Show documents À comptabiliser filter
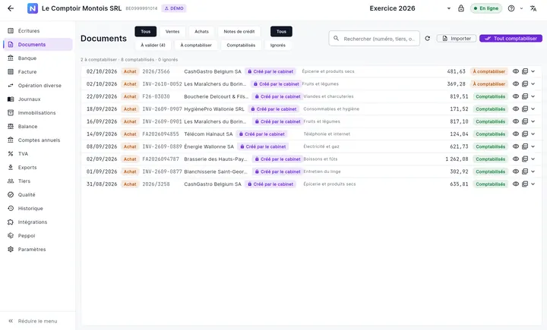 [x=196, y=46]
